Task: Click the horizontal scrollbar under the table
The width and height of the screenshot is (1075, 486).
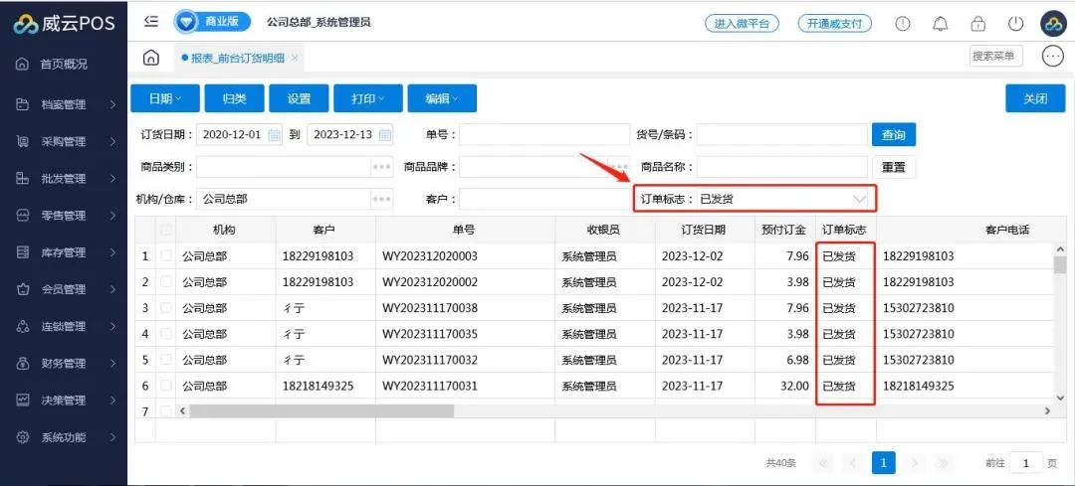Action: click(x=321, y=410)
